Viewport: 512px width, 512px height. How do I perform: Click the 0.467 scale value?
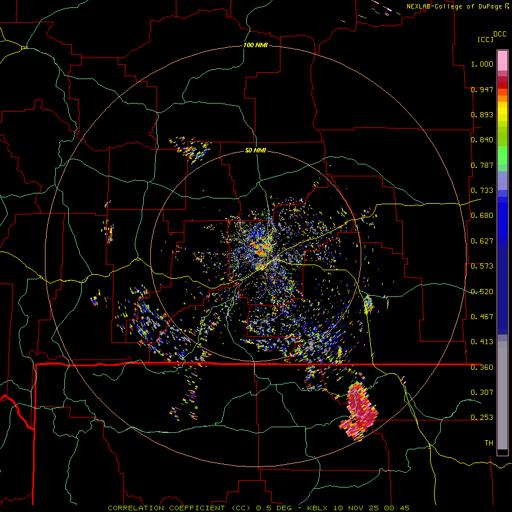pos(482,317)
